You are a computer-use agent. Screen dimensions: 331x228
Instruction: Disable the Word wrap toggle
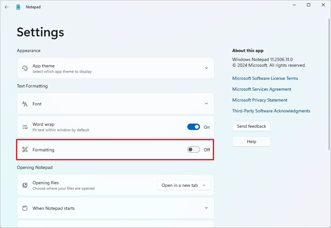point(193,127)
